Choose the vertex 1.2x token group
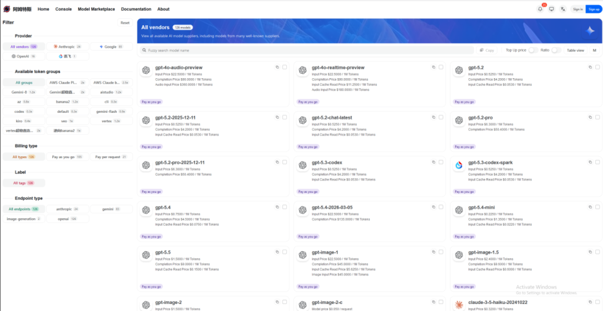 click(111, 121)
